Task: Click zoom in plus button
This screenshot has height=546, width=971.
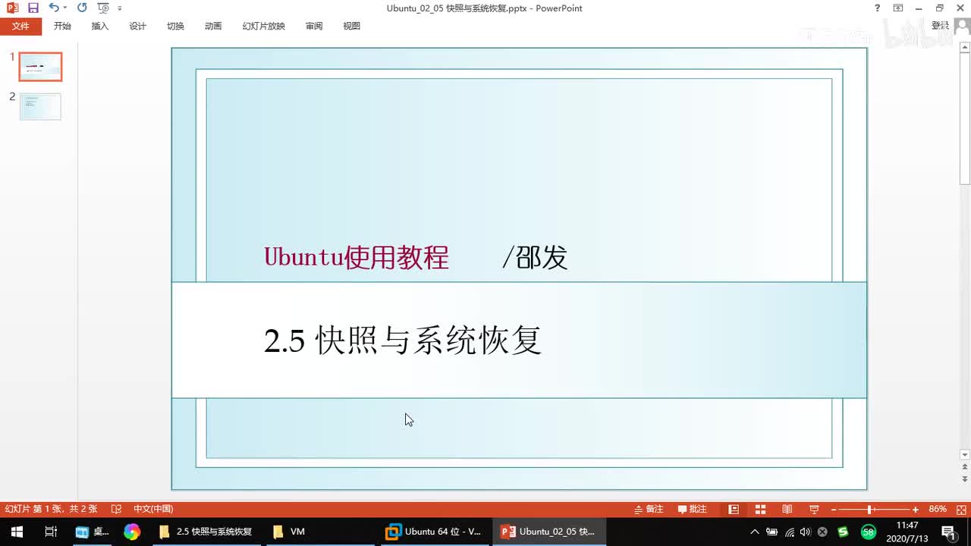Action: (916, 509)
